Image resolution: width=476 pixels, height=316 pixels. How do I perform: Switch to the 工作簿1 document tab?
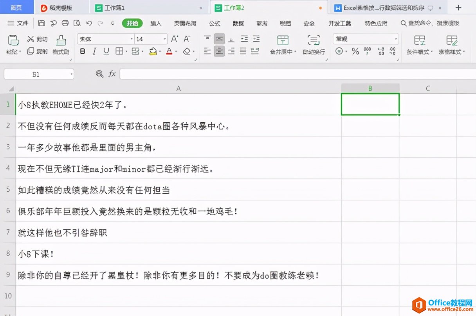tap(150, 7)
